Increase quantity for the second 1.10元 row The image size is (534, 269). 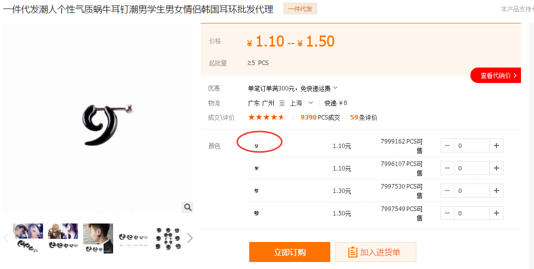496,168
